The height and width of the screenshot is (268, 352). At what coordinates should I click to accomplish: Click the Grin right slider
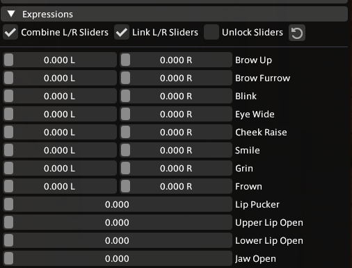[x=176, y=168]
